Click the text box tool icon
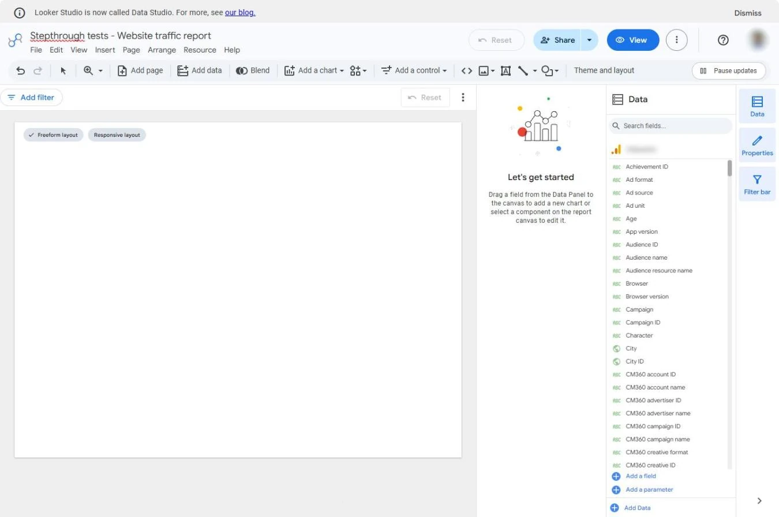Image resolution: width=779 pixels, height=517 pixels. pos(505,70)
